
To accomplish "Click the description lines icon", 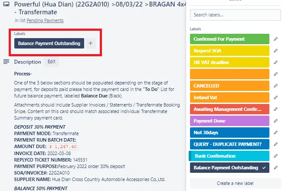I will 6,62.
